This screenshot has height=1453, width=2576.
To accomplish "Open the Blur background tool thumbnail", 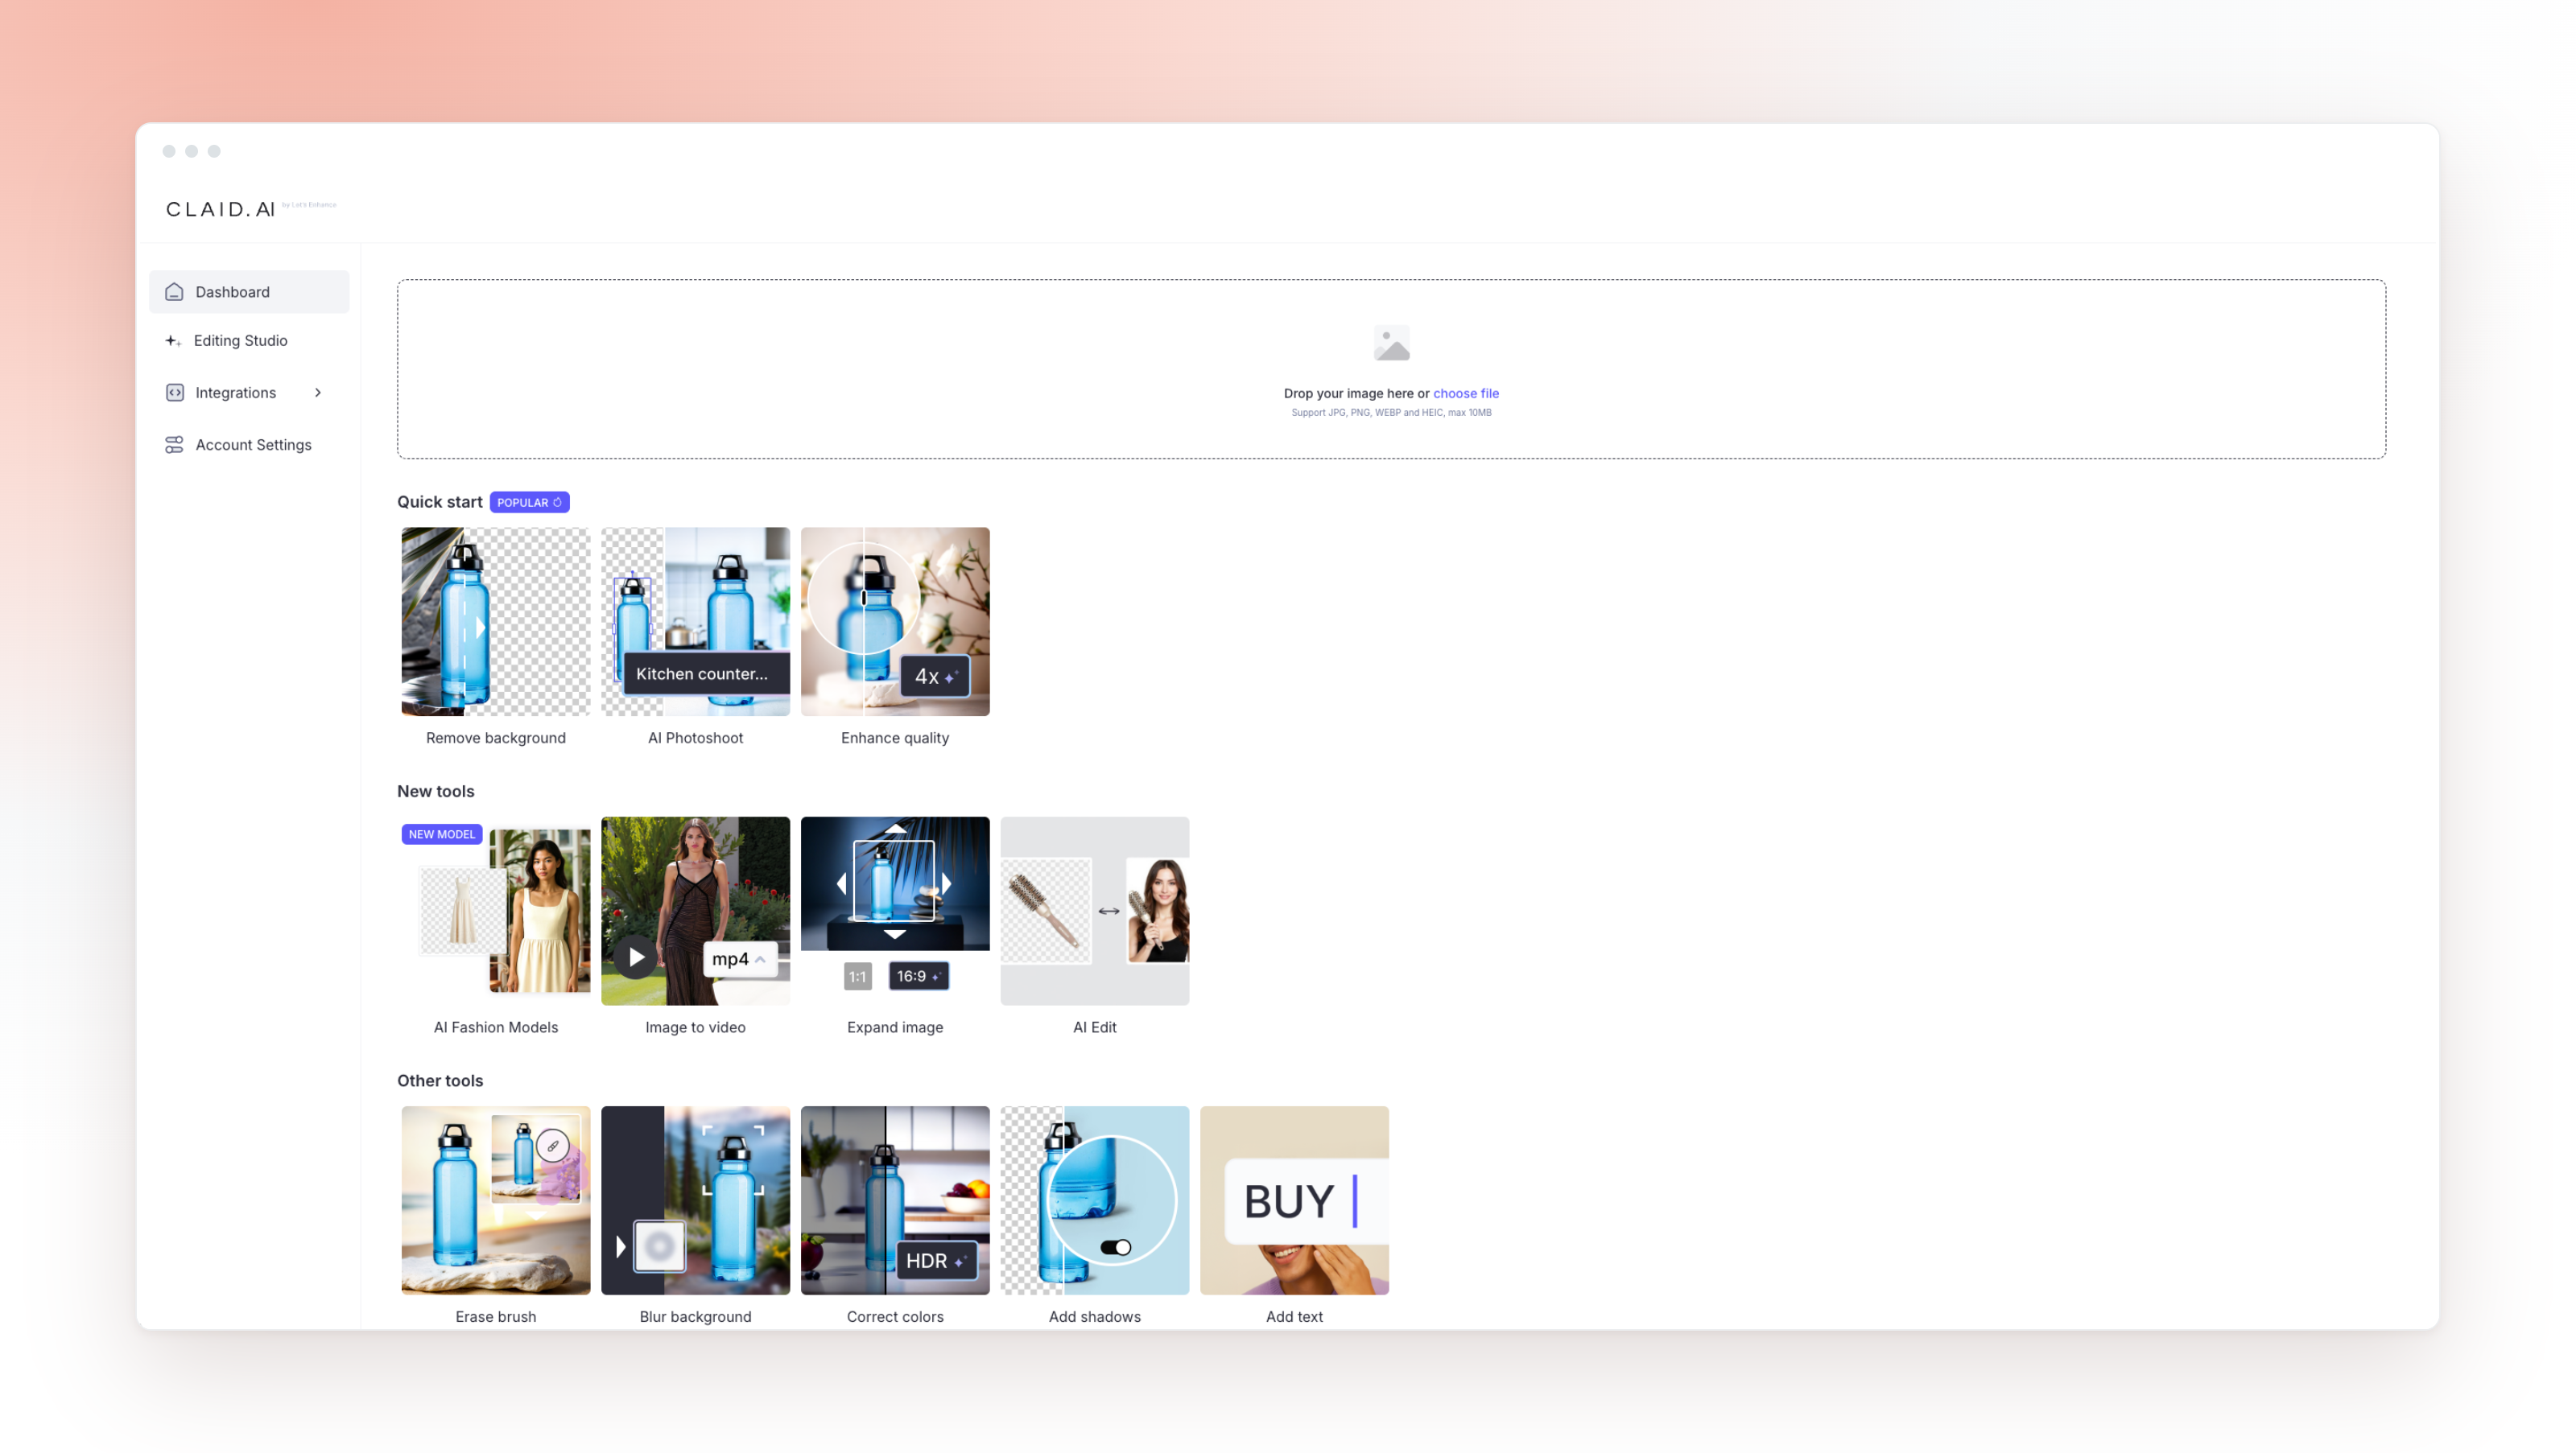I will coord(695,1200).
